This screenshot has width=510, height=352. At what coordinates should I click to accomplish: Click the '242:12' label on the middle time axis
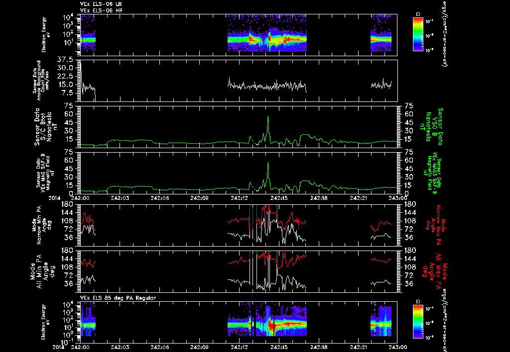click(239, 198)
